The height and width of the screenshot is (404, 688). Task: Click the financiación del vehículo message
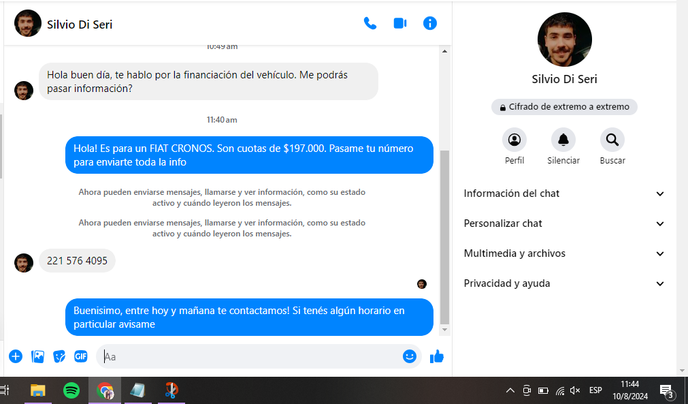coord(208,82)
